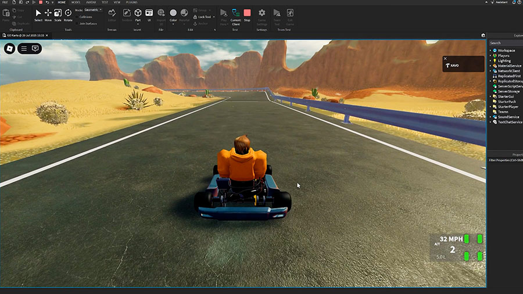Screen dimensions: 523x294
Task: Open the FILE menu
Action: click(5, 2)
